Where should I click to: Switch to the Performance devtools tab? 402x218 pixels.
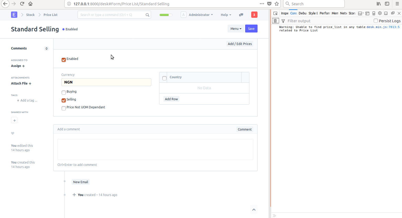point(325,13)
